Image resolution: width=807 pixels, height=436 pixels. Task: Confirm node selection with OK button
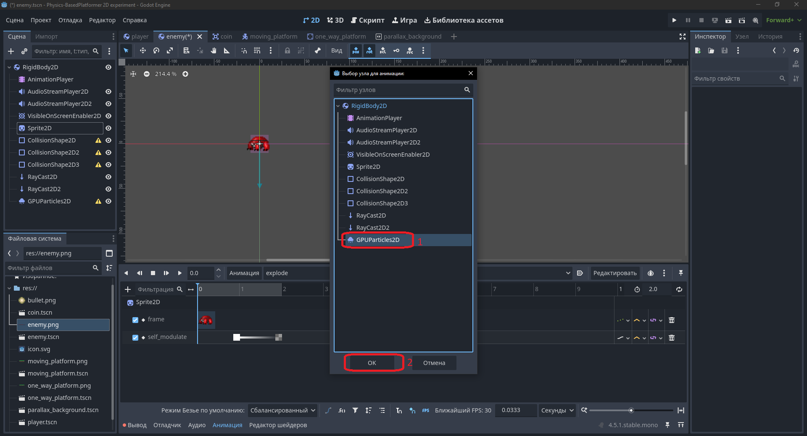coord(372,363)
